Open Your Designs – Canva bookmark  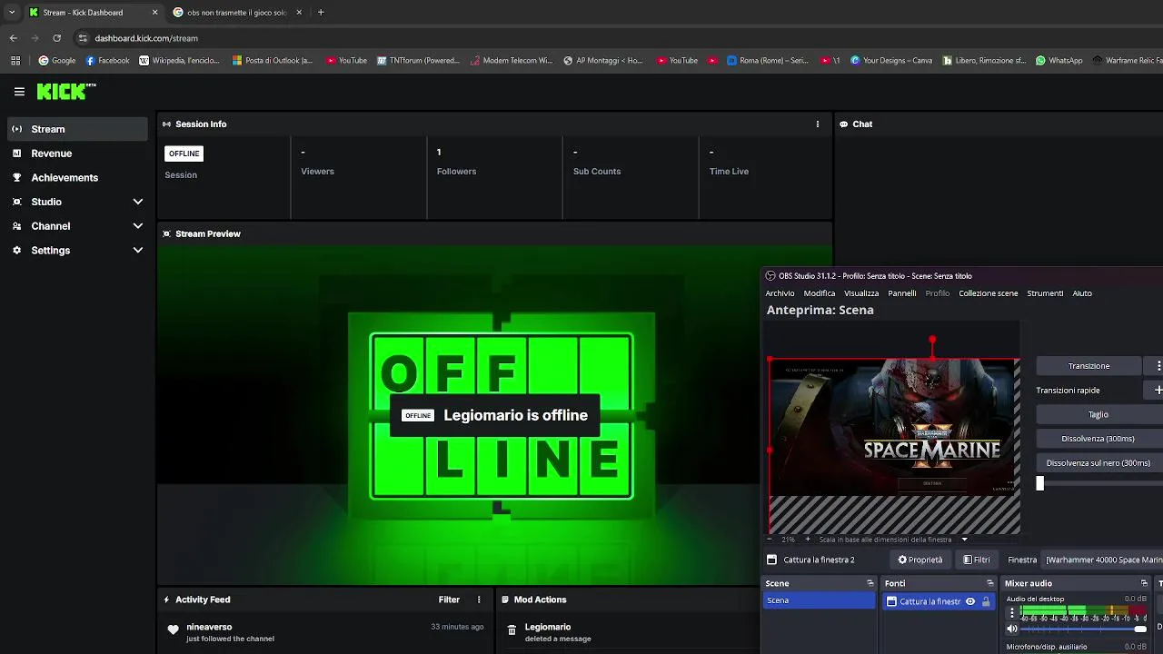890,61
